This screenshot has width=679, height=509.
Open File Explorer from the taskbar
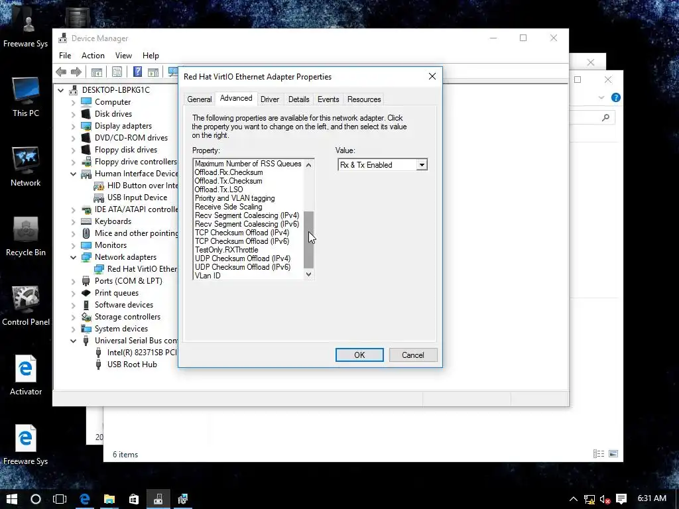click(x=109, y=499)
